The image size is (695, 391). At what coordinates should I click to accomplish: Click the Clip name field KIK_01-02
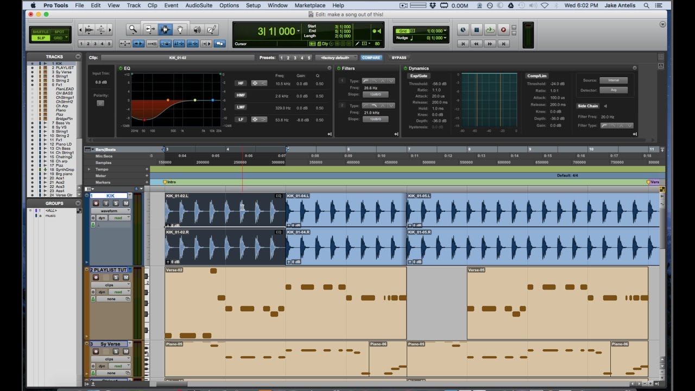point(178,58)
